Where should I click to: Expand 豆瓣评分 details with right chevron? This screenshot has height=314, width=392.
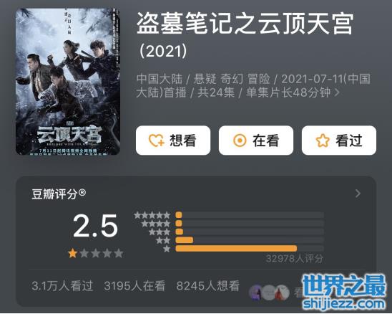[358, 194]
